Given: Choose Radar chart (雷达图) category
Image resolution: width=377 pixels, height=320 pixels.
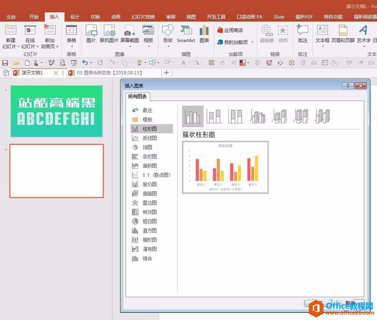Looking at the screenshot, I should pyautogui.click(x=152, y=202).
